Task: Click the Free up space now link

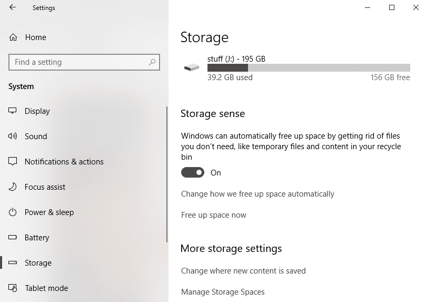Action: tap(214, 215)
